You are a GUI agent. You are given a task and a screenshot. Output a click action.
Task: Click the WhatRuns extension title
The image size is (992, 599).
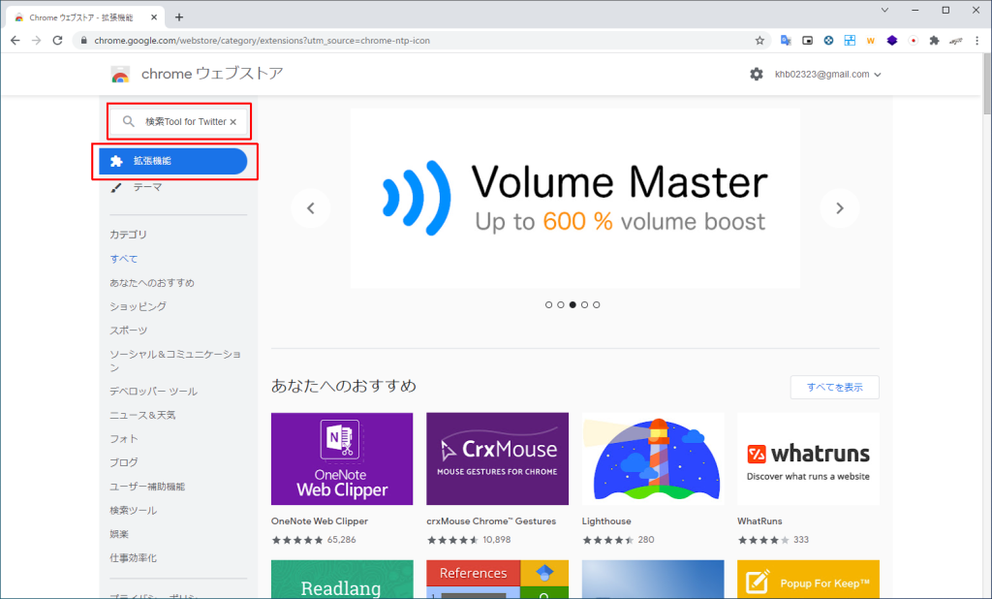pyautogui.click(x=759, y=521)
